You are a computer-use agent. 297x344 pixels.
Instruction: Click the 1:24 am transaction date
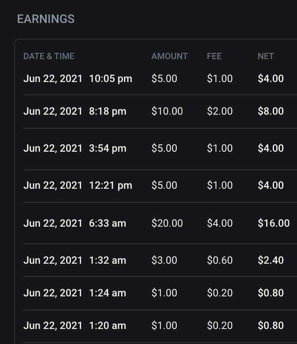point(53,293)
